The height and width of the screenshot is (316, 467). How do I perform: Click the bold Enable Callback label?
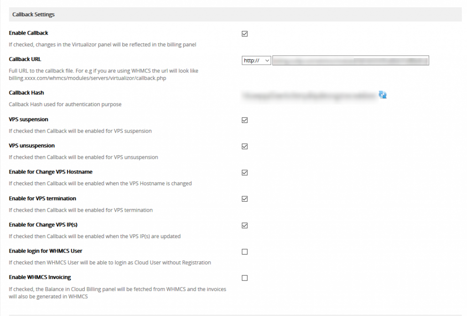pyautogui.click(x=28, y=33)
